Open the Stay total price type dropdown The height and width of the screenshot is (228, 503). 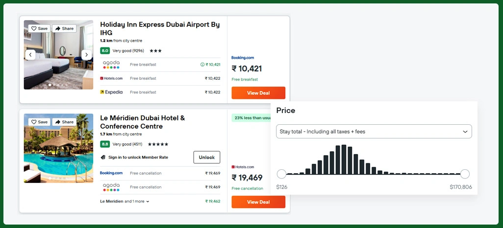374,132
